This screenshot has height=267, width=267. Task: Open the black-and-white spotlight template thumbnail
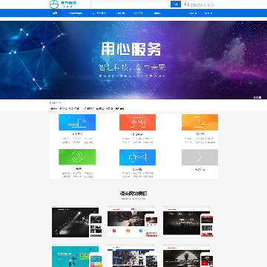[76, 222]
